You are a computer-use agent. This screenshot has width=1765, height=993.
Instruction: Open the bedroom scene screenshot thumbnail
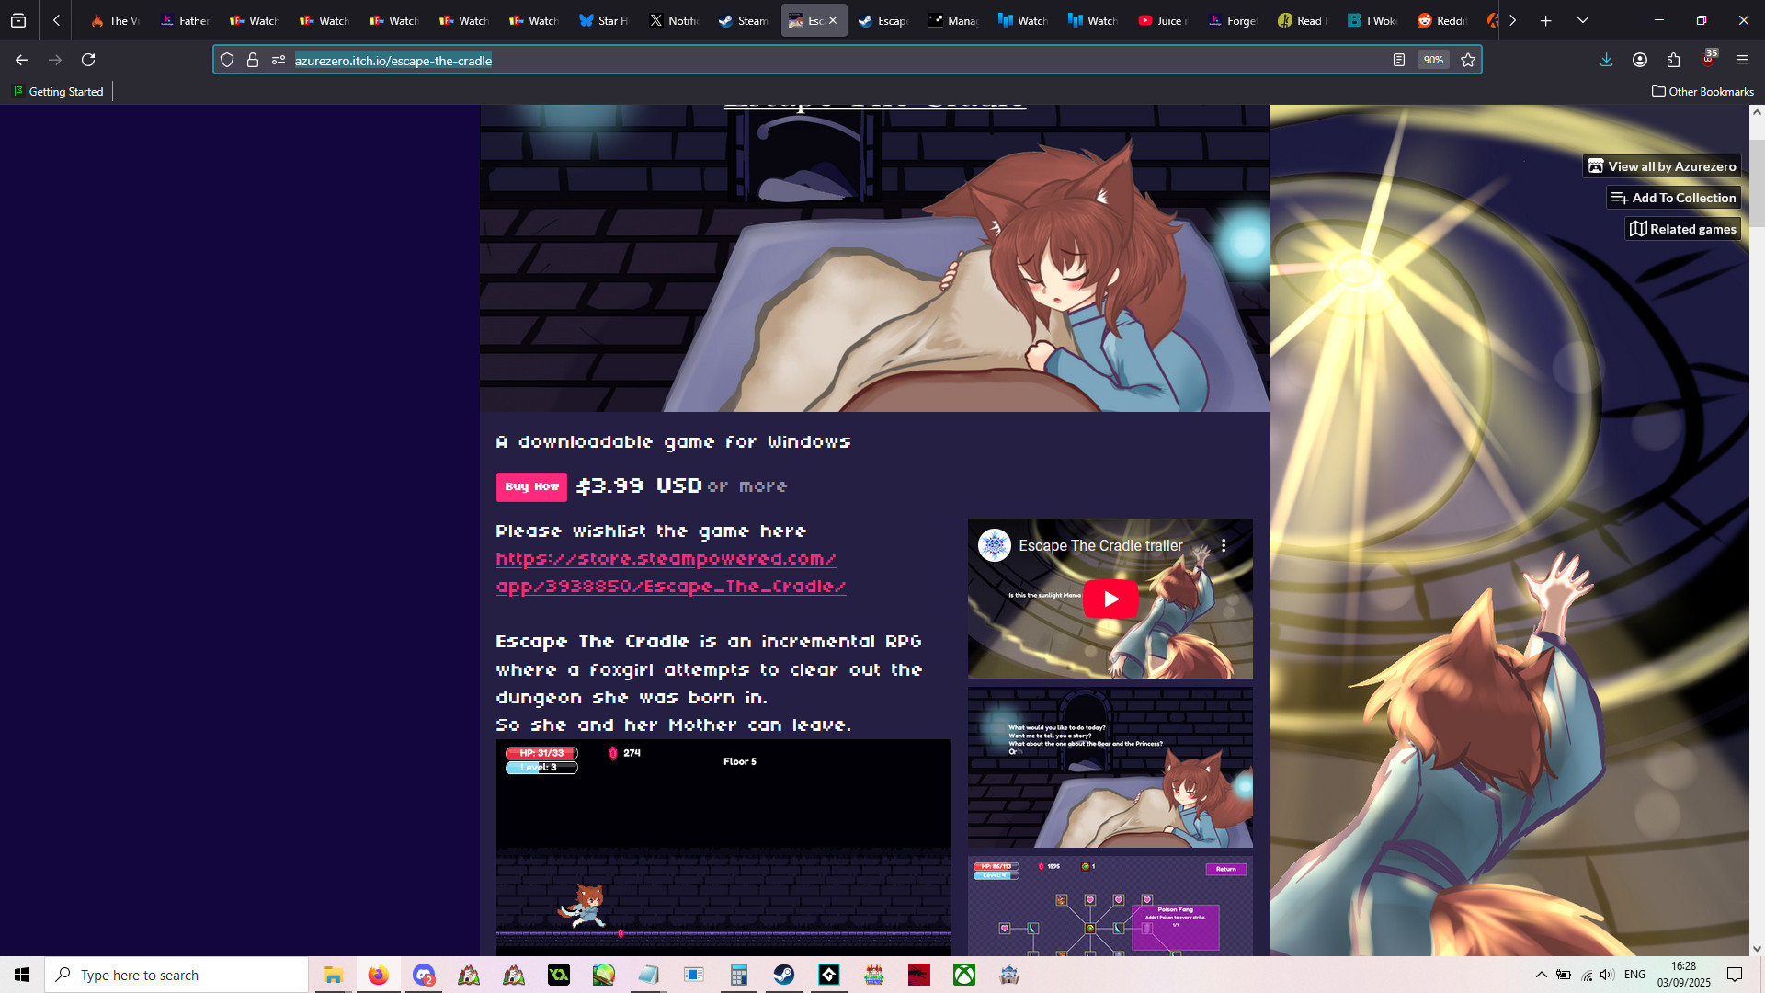pyautogui.click(x=1110, y=768)
